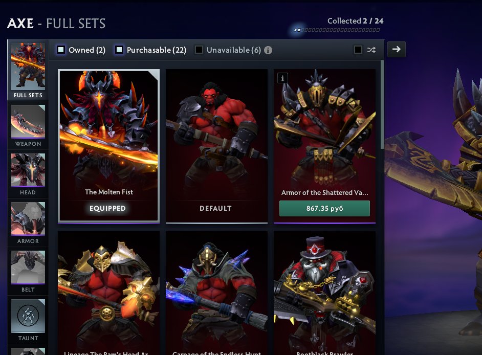The width and height of the screenshot is (482, 355).
Task: Enable the shuffle checkbox
Action: click(358, 50)
